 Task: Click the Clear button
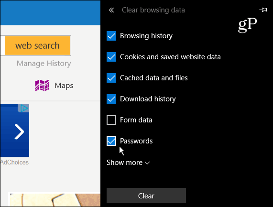coord(146,196)
